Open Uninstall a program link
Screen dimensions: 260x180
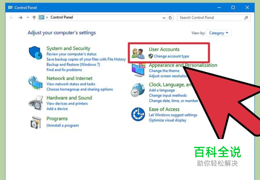click(62, 126)
